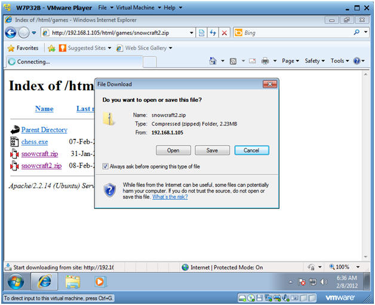375x305 pixels.
Task: Click Cancel in File Download dialog
Action: [251, 150]
